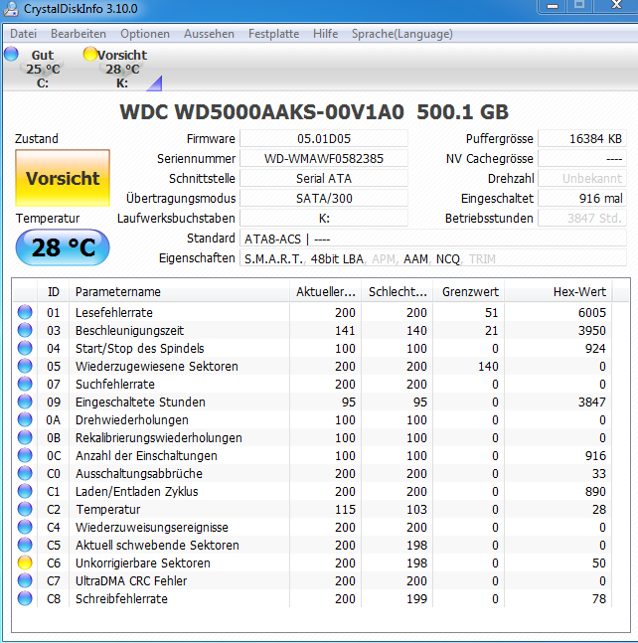Click the yellow Vorsicht health status button
This screenshot has height=643, width=638.
63,178
